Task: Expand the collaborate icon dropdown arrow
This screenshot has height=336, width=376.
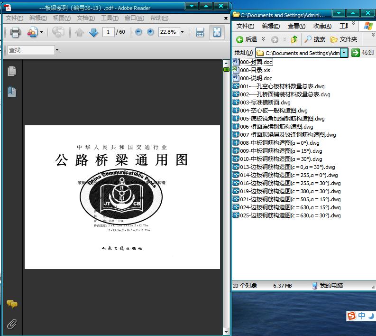Action: click(x=41, y=32)
